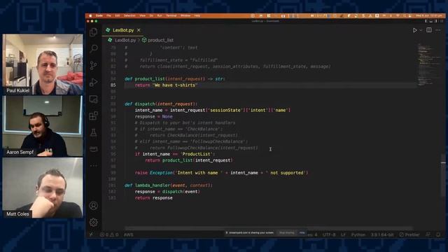448x252 pixels.
Task: Click product_list symbol in the breadcrumb
Action: click(x=160, y=41)
